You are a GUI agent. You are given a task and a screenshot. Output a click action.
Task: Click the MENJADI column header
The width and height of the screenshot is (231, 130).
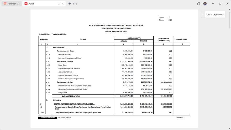click(x=144, y=41)
